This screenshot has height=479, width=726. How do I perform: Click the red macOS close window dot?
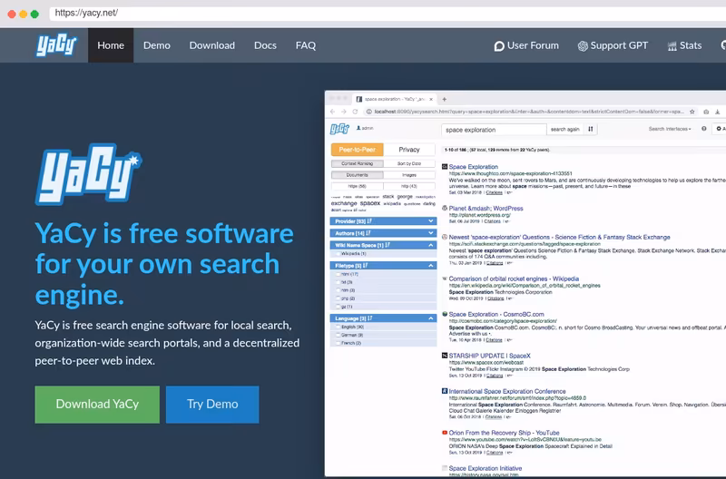click(12, 14)
